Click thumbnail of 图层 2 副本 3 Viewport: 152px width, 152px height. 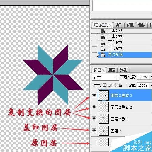coord(104,95)
